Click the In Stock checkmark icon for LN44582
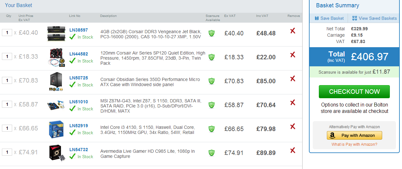Image resolution: width=402 pixels, height=169 pixels. (x=73, y=61)
